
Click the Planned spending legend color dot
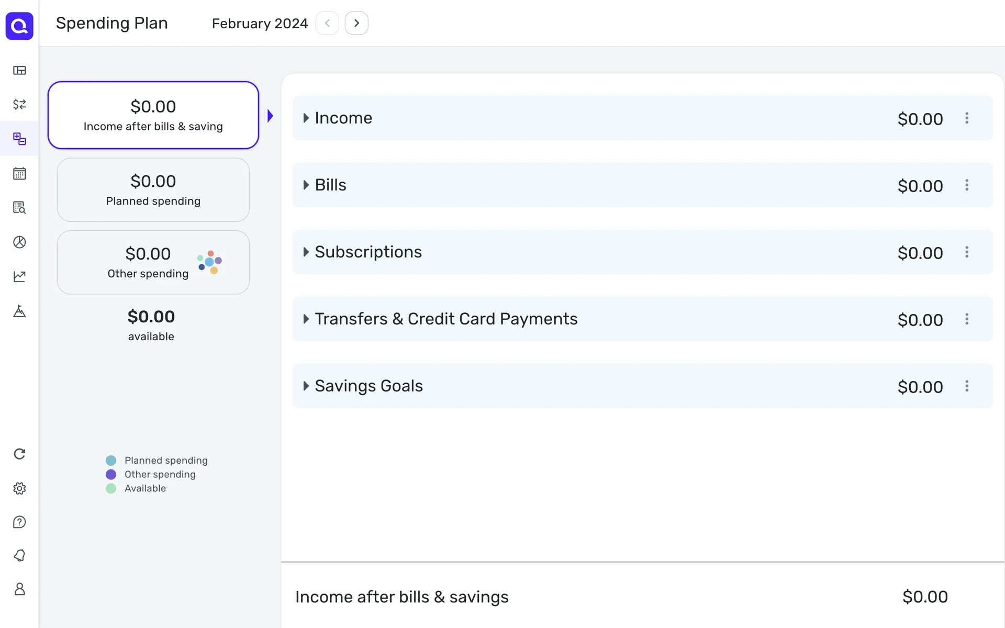click(111, 461)
